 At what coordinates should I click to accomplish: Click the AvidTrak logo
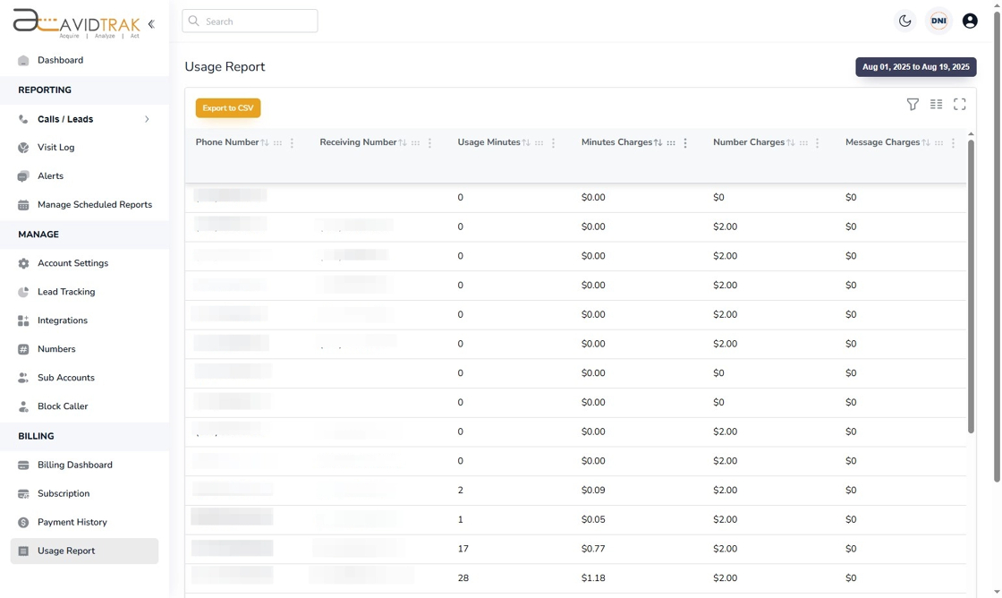(x=77, y=23)
